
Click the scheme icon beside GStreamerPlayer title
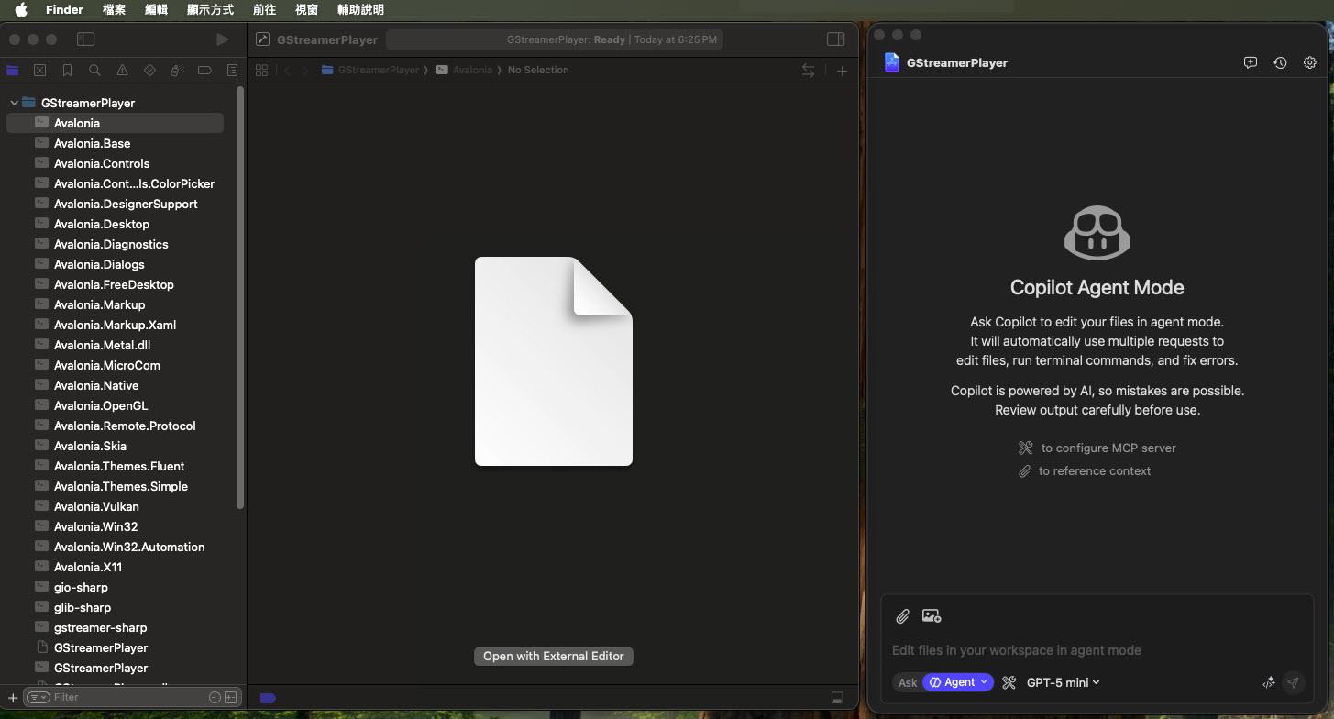pos(263,39)
